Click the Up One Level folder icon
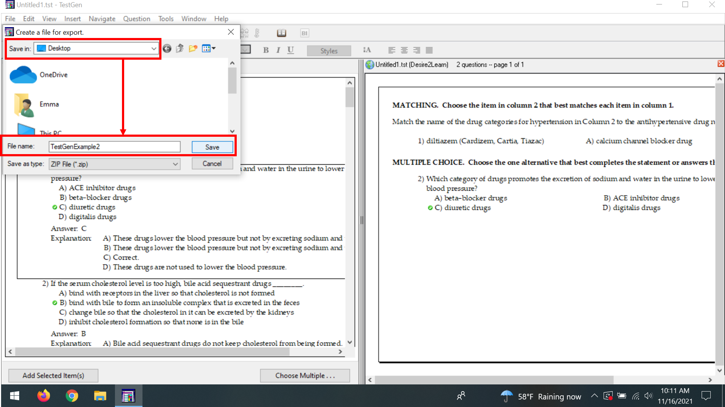Image resolution: width=725 pixels, height=407 pixels. pos(180,48)
